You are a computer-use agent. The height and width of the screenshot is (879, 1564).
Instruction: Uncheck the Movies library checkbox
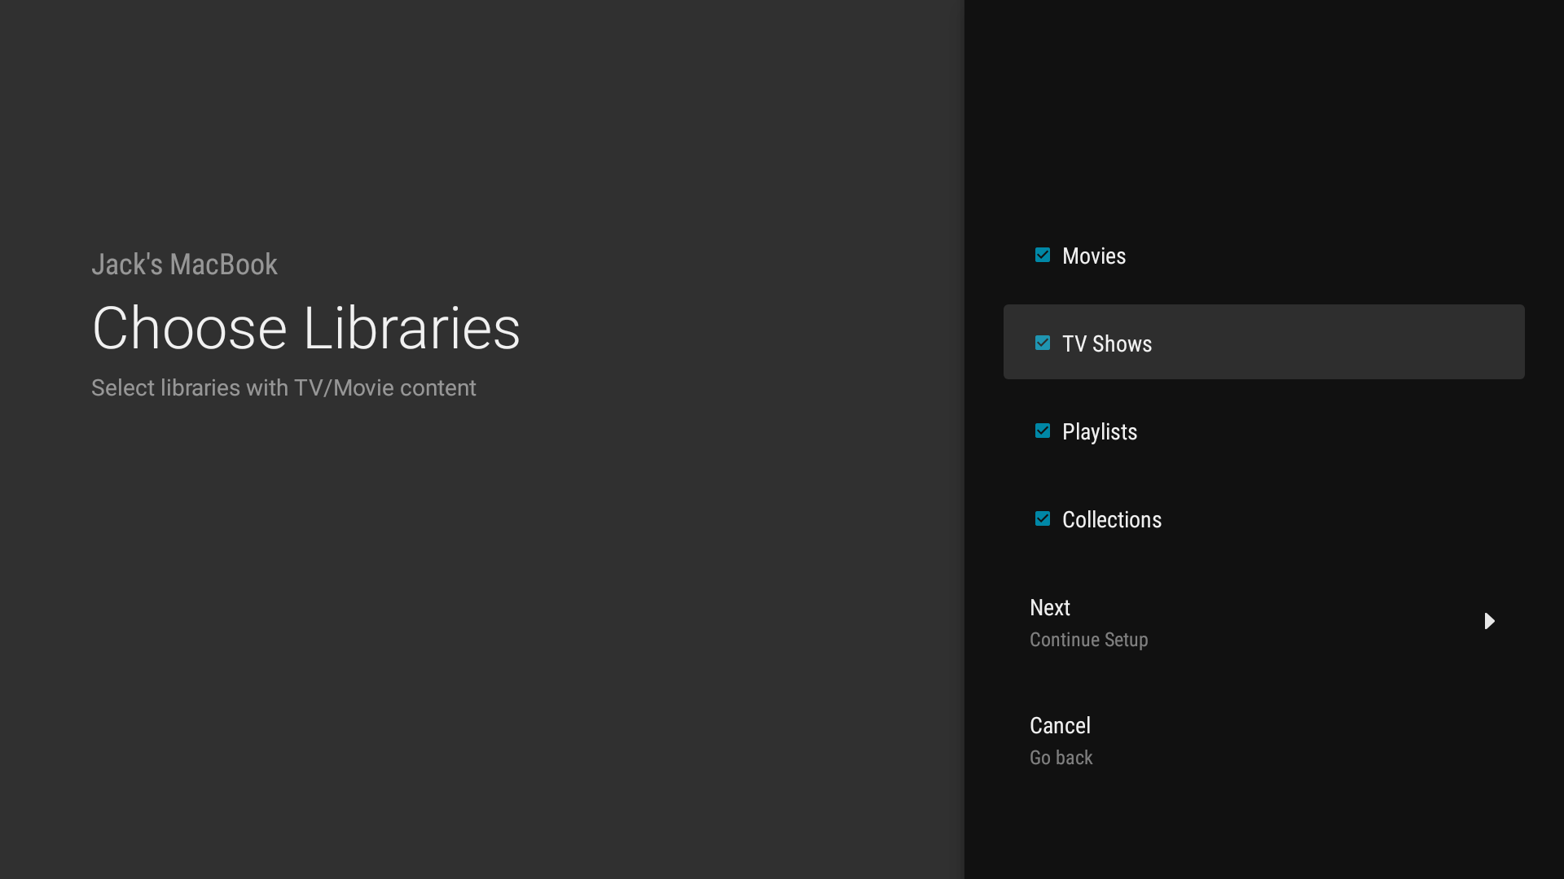1042,255
